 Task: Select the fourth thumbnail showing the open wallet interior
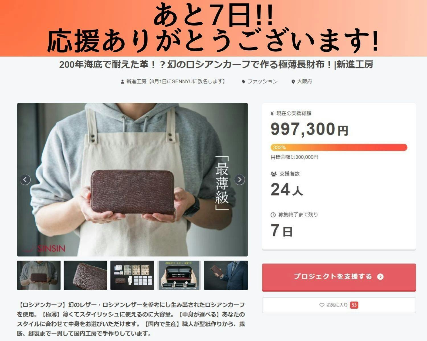[x=179, y=275]
